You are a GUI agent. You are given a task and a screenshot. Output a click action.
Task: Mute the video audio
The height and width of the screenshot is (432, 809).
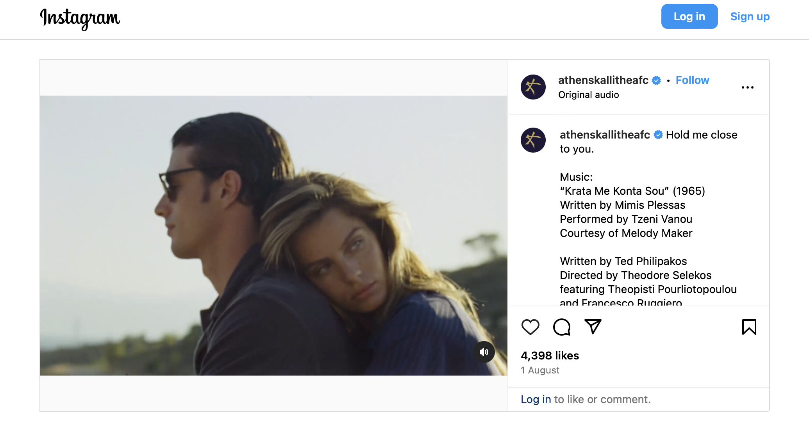tap(484, 352)
